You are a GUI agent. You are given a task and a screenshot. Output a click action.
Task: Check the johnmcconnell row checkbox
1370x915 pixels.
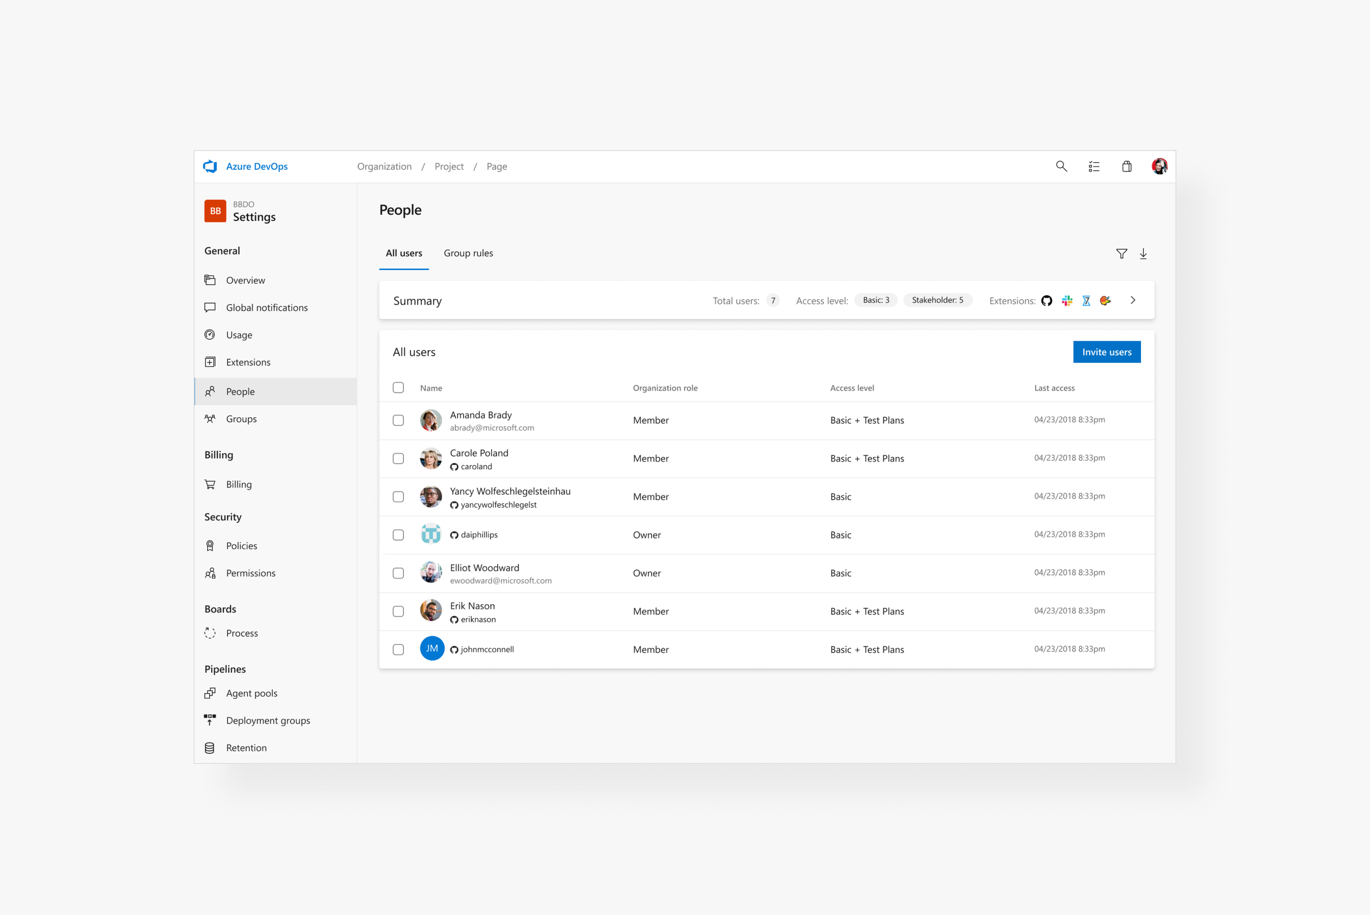pos(398,649)
